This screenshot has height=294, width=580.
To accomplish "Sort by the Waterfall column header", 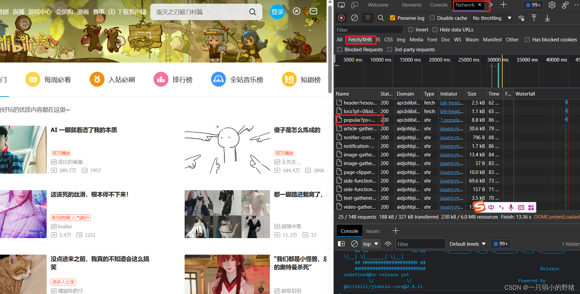I will (546, 94).
